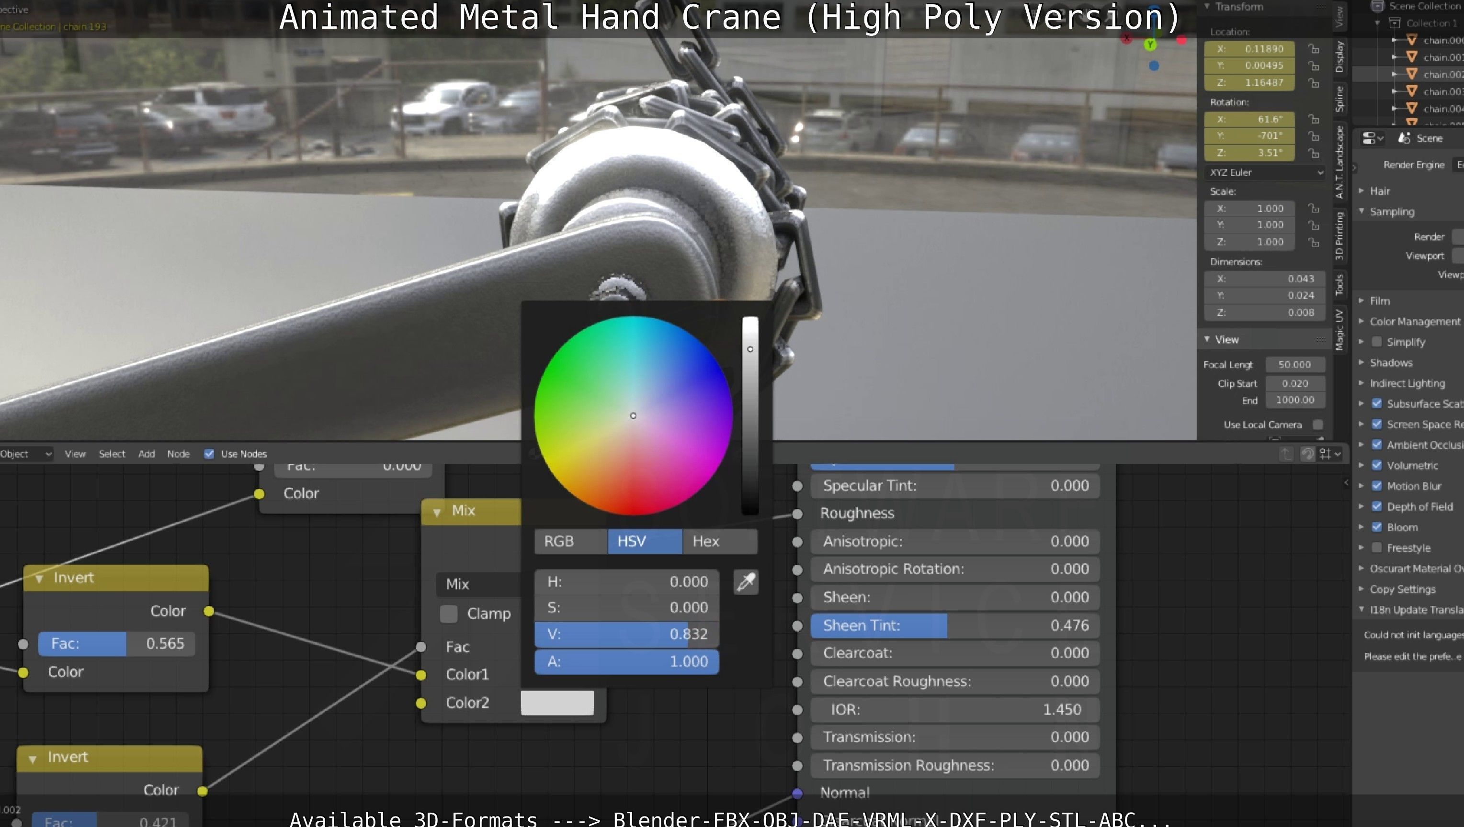
Task: Collapse the Sampling panel
Action: pos(1361,211)
